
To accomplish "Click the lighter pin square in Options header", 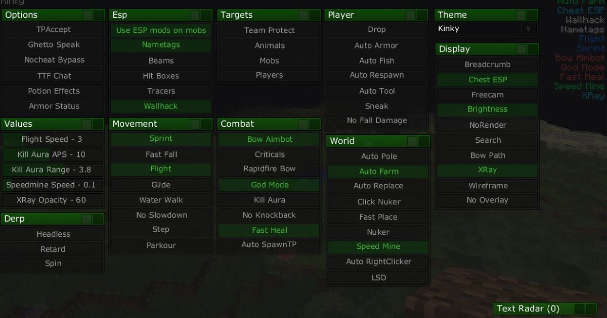I will (x=87, y=15).
